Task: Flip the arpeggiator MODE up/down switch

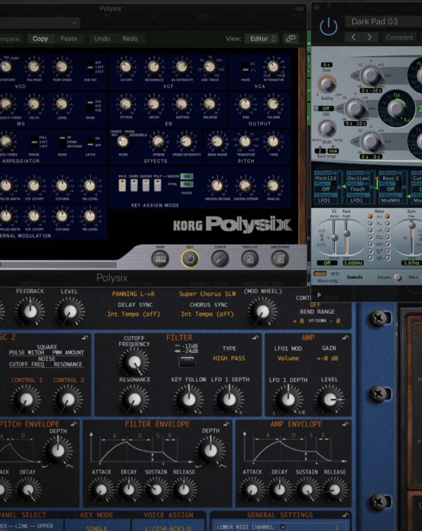Action: pos(62,142)
